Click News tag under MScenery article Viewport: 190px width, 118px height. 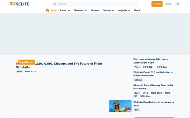coord(137,93)
